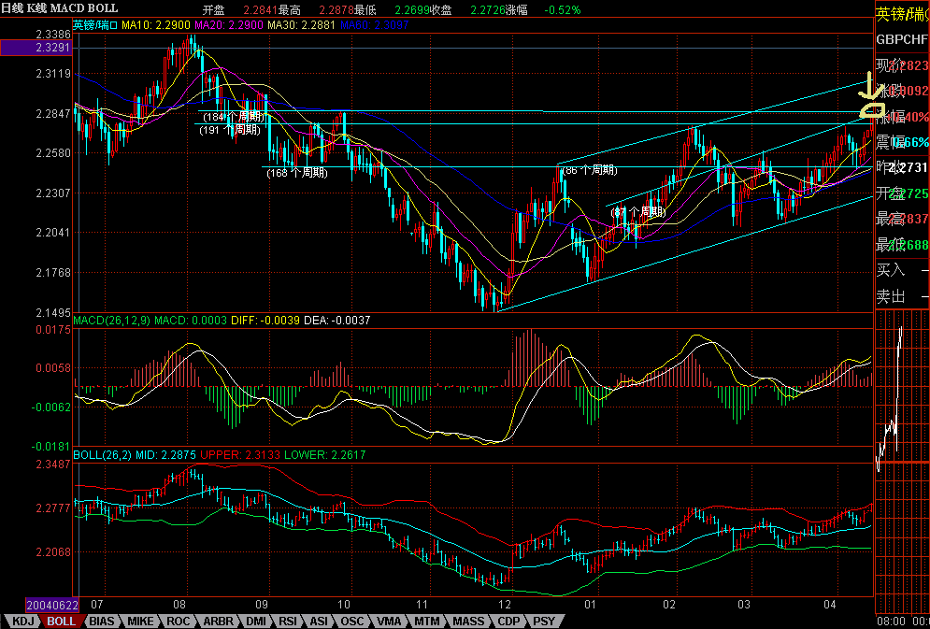Select the 2.3291 highlighted price marker

[x=37, y=47]
